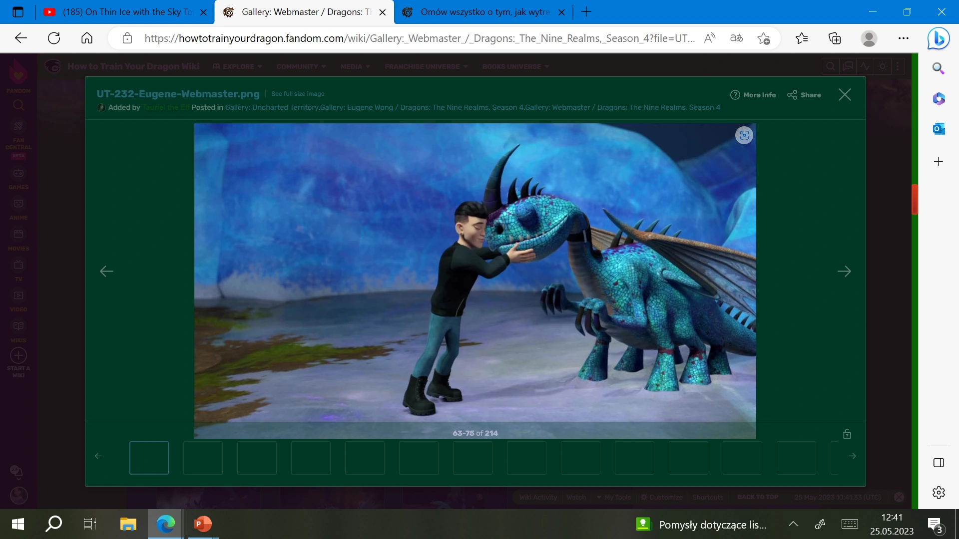Click the visual search icon on image

[x=744, y=135]
